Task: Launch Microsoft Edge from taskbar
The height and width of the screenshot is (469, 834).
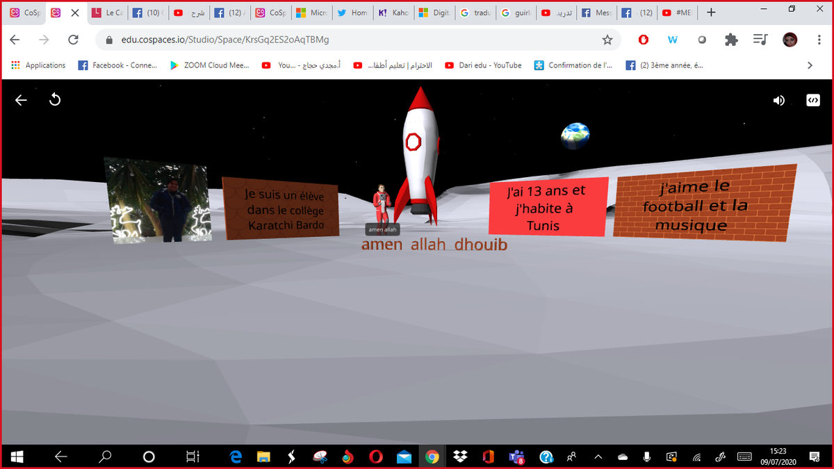Action: [x=236, y=456]
